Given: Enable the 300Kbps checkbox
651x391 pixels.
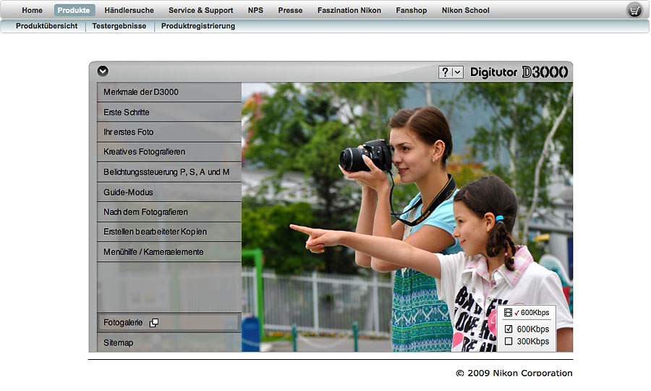Looking at the screenshot, I should click(x=509, y=341).
